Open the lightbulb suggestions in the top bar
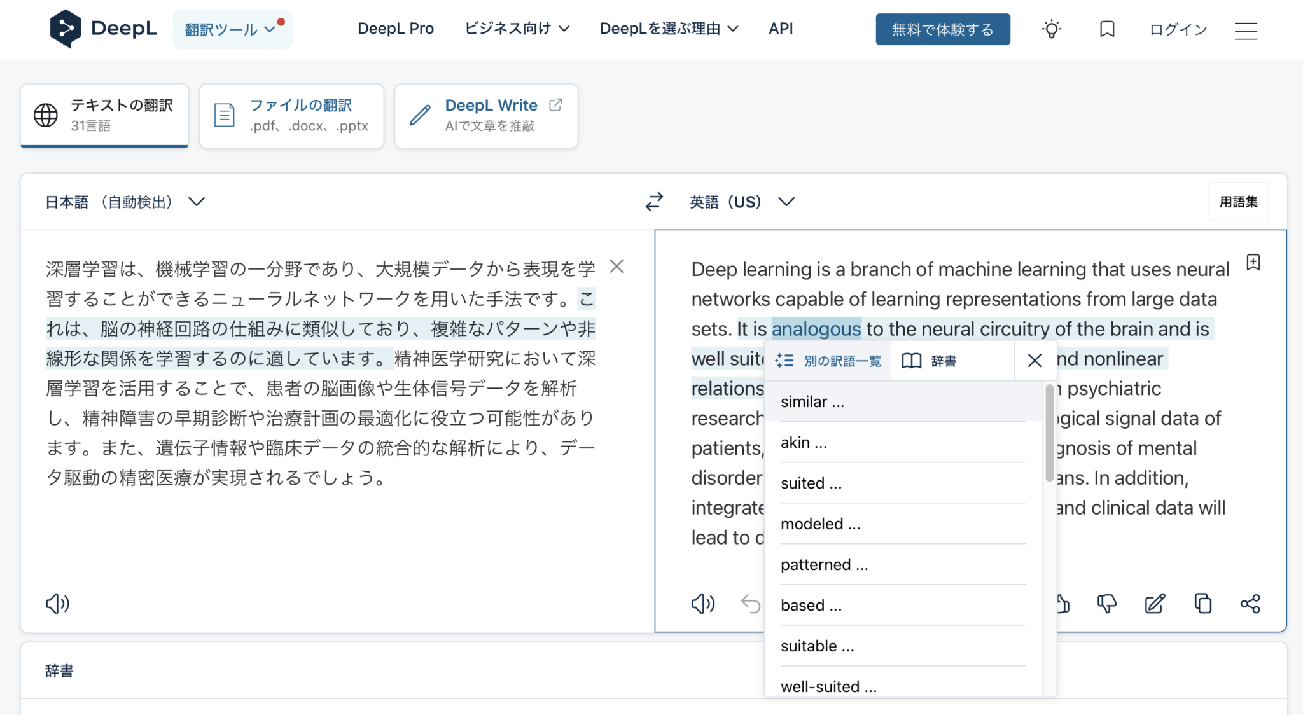This screenshot has width=1303, height=715. point(1052,29)
